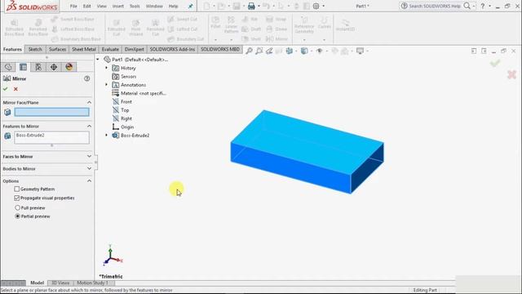Screen dimensions: 522x294
Task: Click the Mirror Face/Plane selection box
Action: click(51, 112)
